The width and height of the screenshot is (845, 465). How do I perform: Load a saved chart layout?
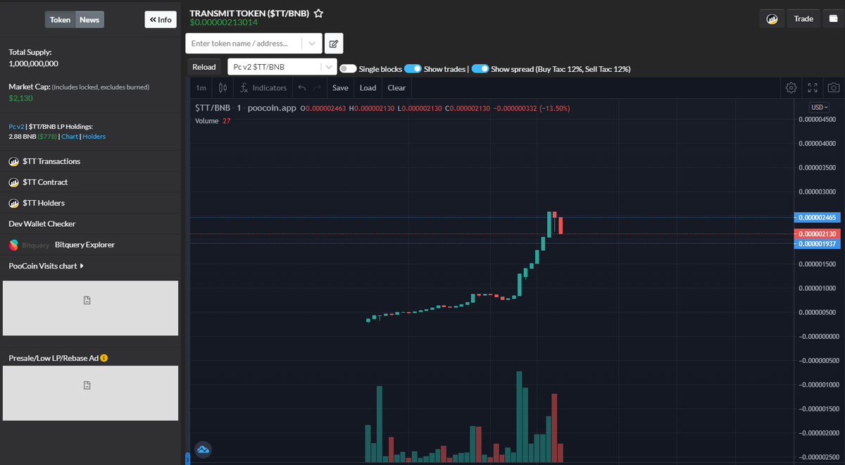point(368,88)
